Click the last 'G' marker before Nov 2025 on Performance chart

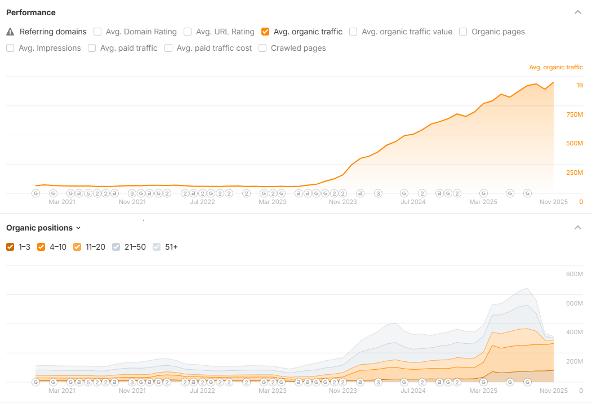[x=527, y=193]
